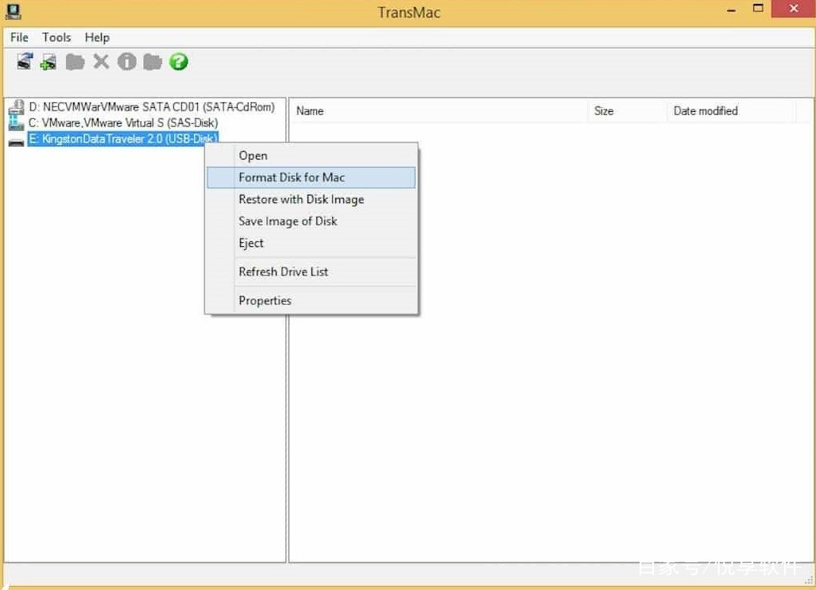Close the TransMac window
816x590 pixels.
click(793, 9)
